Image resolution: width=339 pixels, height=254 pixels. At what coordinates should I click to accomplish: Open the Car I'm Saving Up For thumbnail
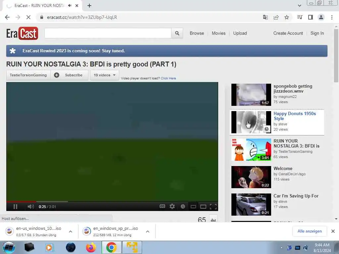coord(251,204)
